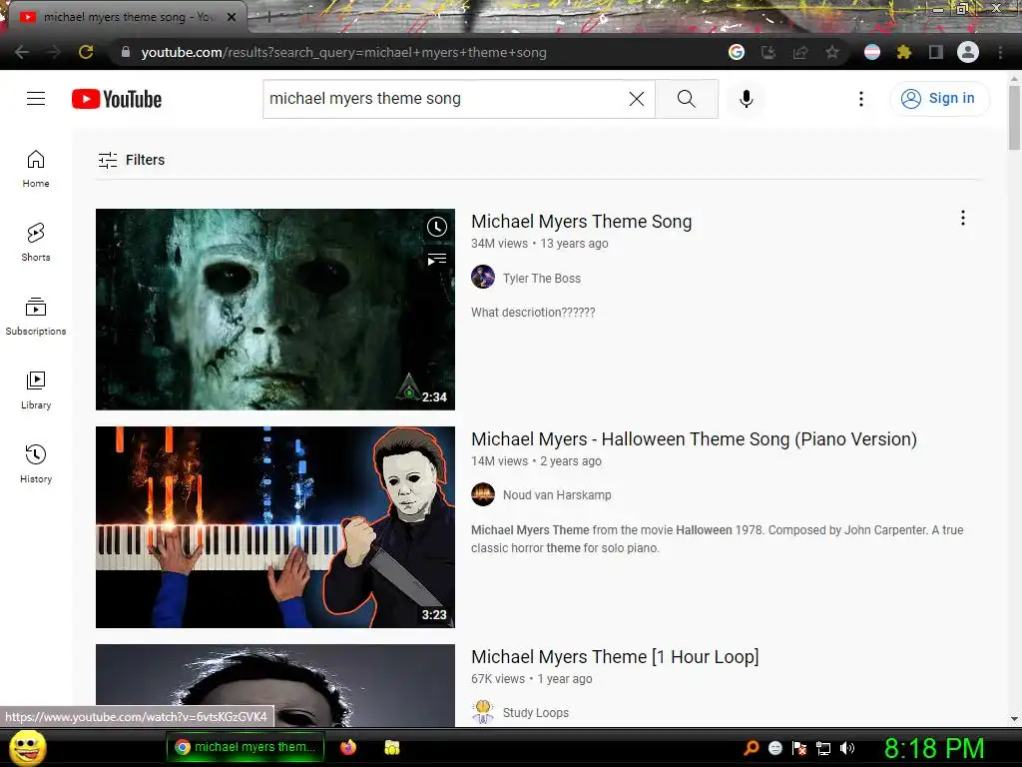The image size is (1022, 767).
Task: Add first video to Watch later
Action: pos(437,227)
